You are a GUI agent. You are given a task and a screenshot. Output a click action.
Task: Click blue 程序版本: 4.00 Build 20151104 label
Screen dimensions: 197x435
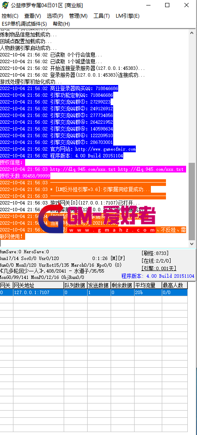pyautogui.click(x=158, y=276)
